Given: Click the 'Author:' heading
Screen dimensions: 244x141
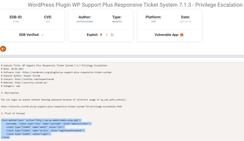Looking at the screenshot, I should 85,17.
